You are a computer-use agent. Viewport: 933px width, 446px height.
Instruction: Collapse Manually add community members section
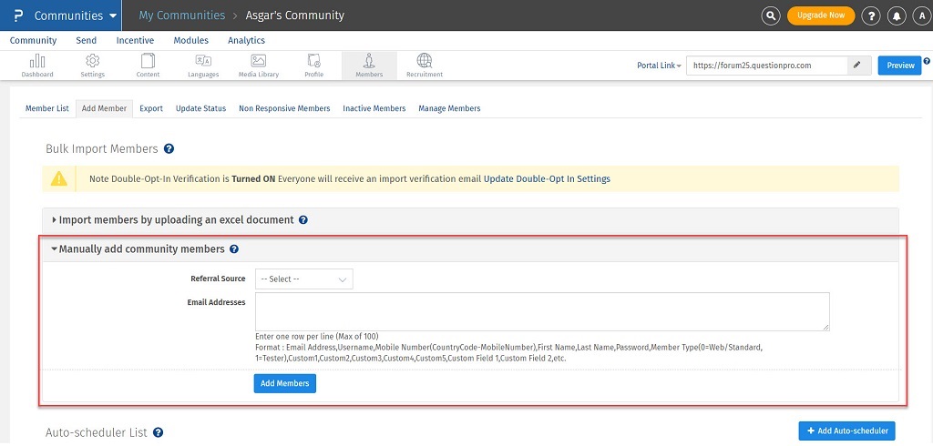tap(140, 248)
